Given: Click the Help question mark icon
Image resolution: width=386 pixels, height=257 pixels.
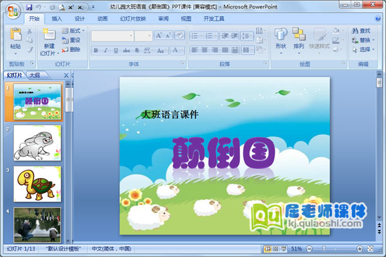Looking at the screenshot, I should click(378, 19).
